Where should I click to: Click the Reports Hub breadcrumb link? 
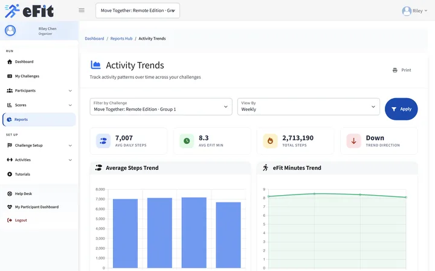coord(121,39)
